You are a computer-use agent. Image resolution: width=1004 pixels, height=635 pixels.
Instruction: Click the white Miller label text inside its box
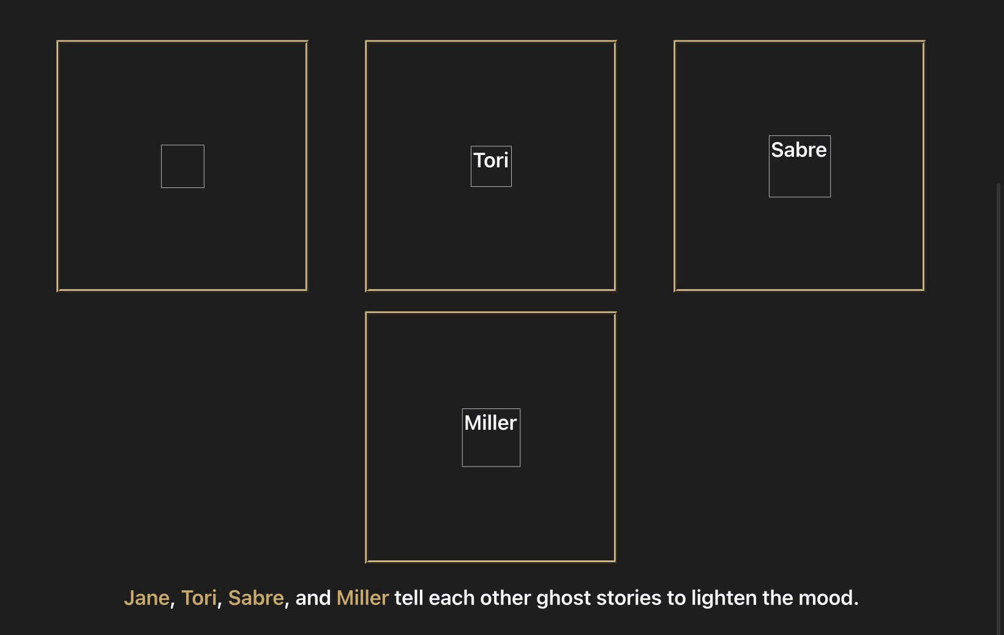[x=490, y=423]
